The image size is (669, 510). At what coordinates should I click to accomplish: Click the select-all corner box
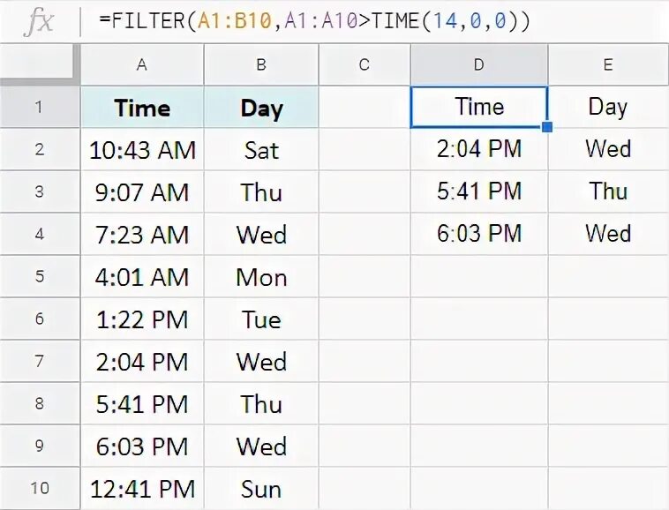point(39,65)
